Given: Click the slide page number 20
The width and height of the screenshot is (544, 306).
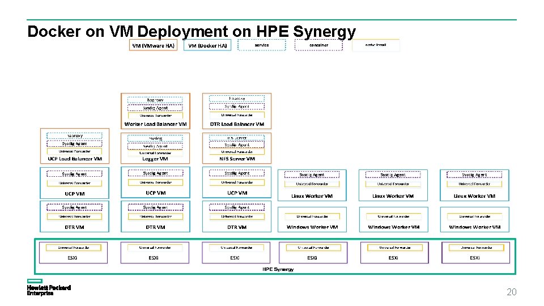Looking at the screenshot, I should [x=511, y=292].
